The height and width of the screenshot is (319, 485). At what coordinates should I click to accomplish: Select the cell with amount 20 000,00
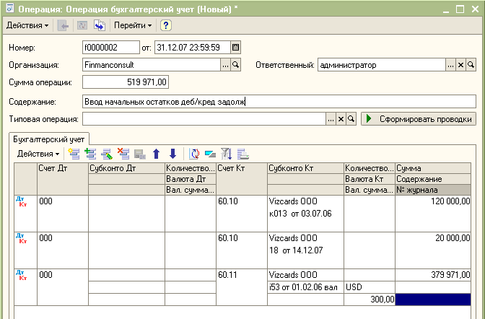click(x=433, y=238)
